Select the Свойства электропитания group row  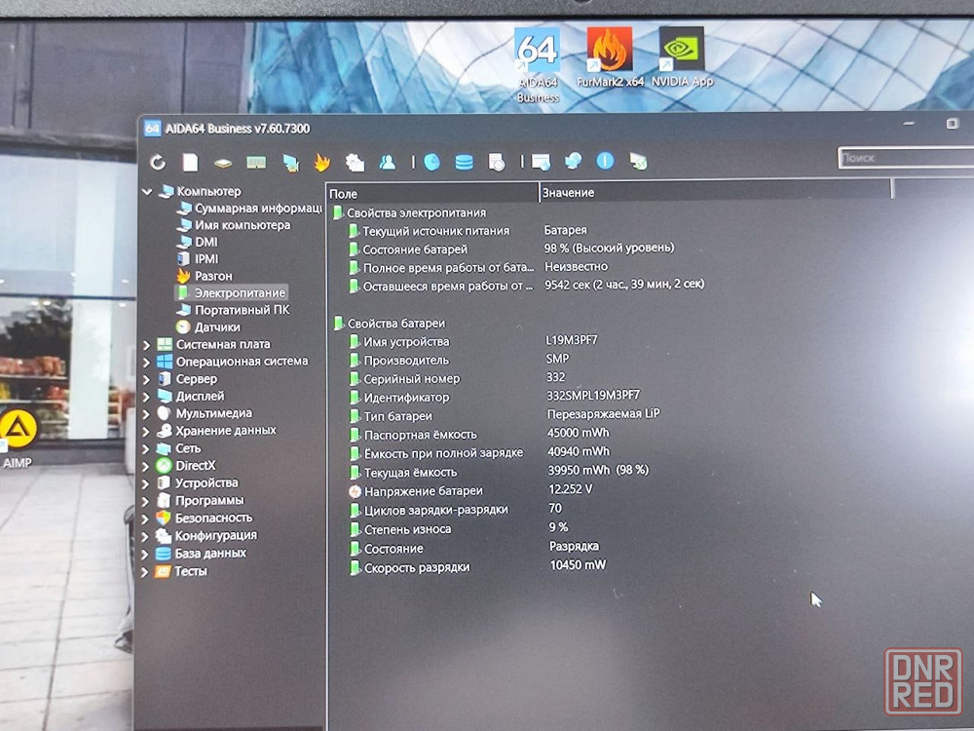point(410,212)
